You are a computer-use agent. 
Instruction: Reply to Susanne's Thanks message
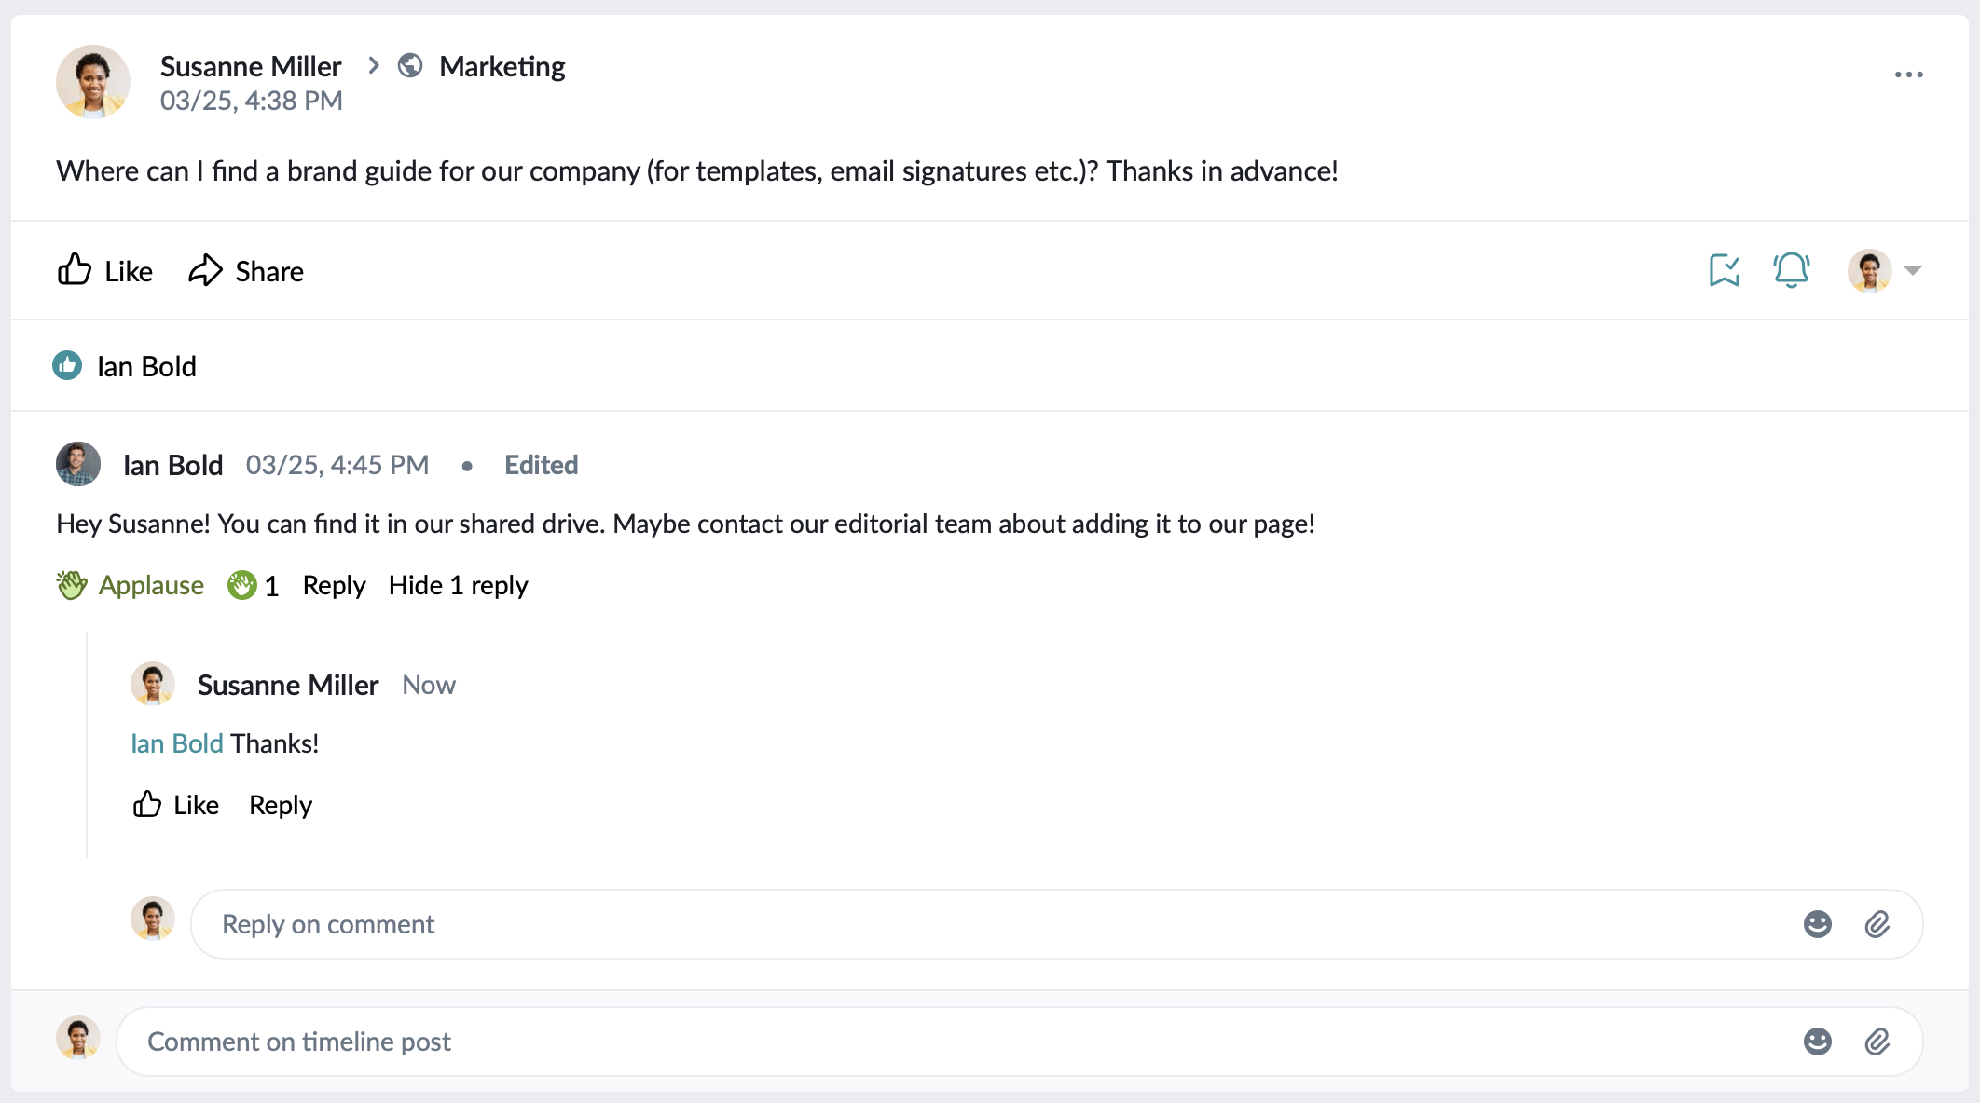(x=280, y=805)
